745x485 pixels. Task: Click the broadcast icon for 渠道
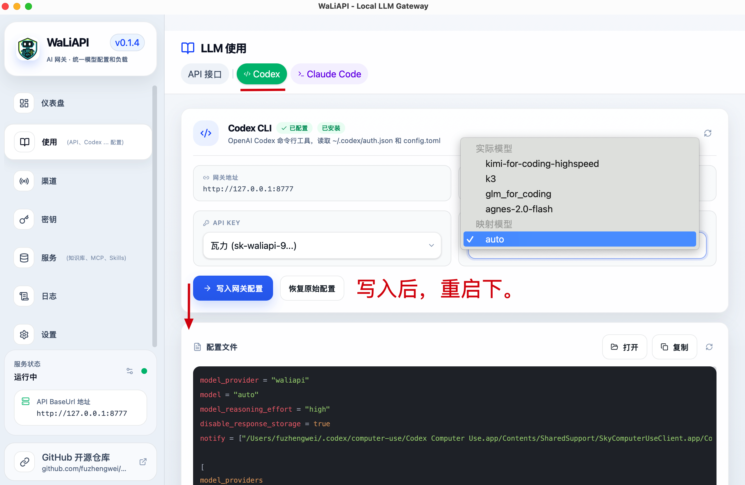coord(24,181)
